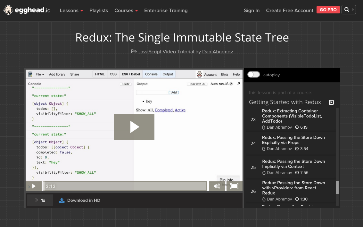Click the clock icon next to 6:19

[x=297, y=127]
